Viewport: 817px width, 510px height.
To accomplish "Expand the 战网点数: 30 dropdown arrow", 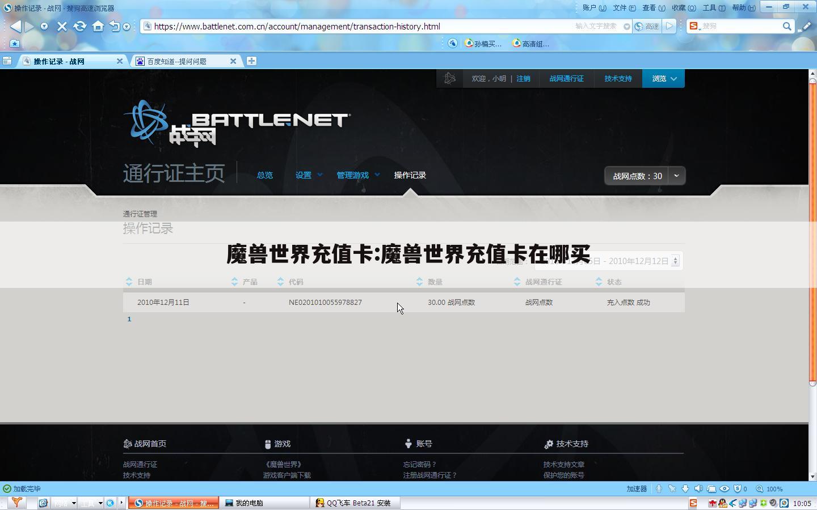I will [676, 176].
